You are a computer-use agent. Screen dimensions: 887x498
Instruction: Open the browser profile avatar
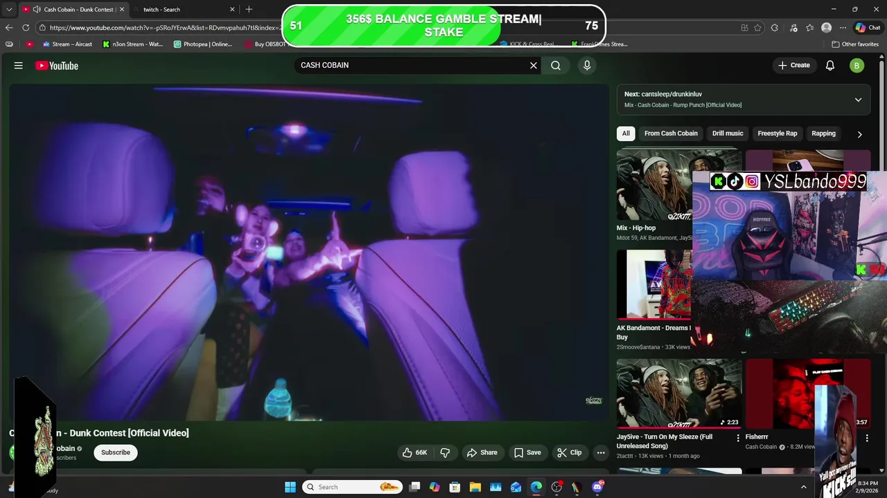click(x=826, y=28)
